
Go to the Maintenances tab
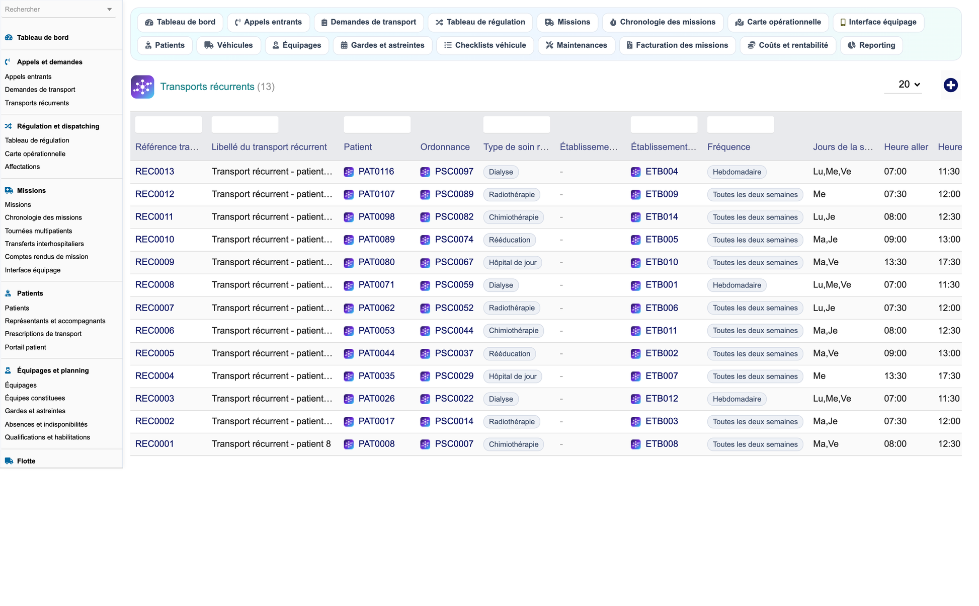click(x=577, y=45)
